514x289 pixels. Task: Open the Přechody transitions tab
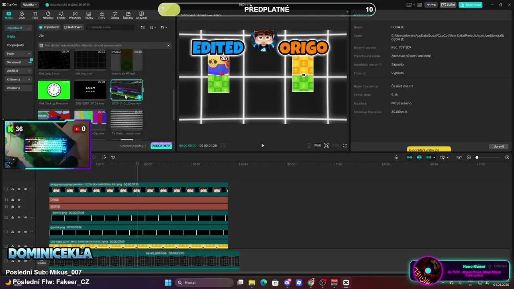[75, 15]
